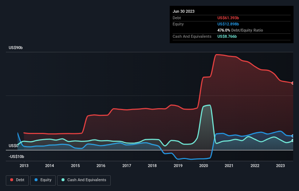Toggle the Equity series legend button

coord(43,180)
